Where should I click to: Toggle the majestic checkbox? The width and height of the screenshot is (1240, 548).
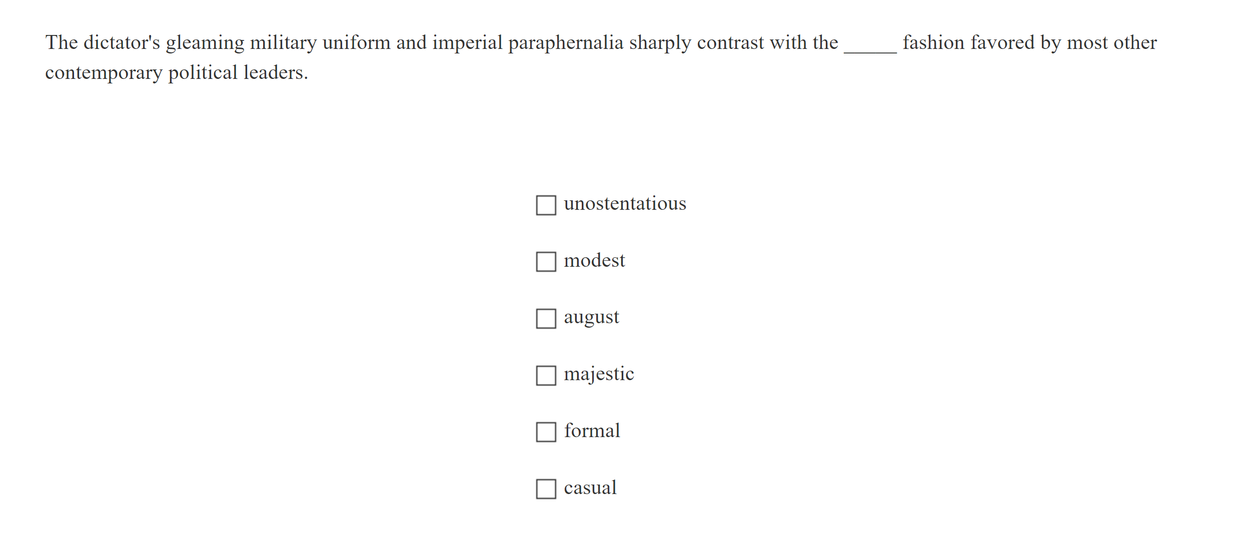coord(546,375)
